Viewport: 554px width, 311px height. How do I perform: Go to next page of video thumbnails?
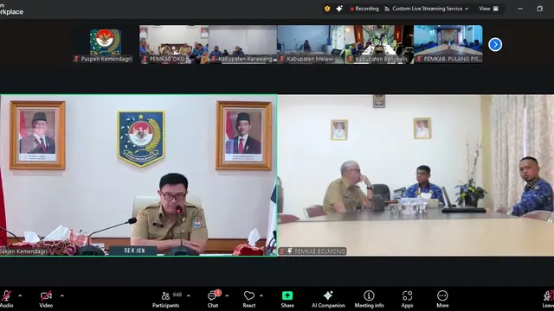[495, 44]
